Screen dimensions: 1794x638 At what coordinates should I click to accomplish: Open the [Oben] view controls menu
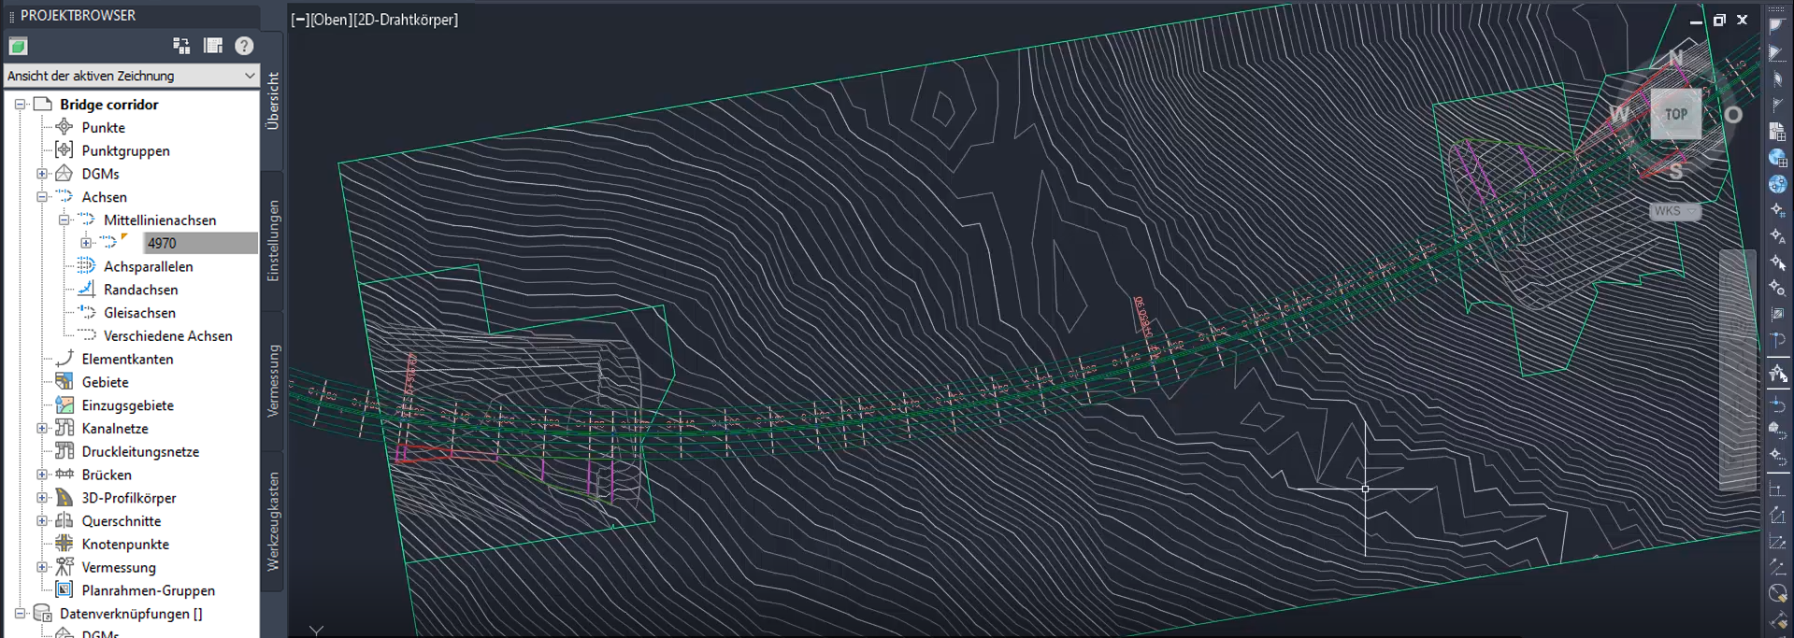tap(330, 20)
